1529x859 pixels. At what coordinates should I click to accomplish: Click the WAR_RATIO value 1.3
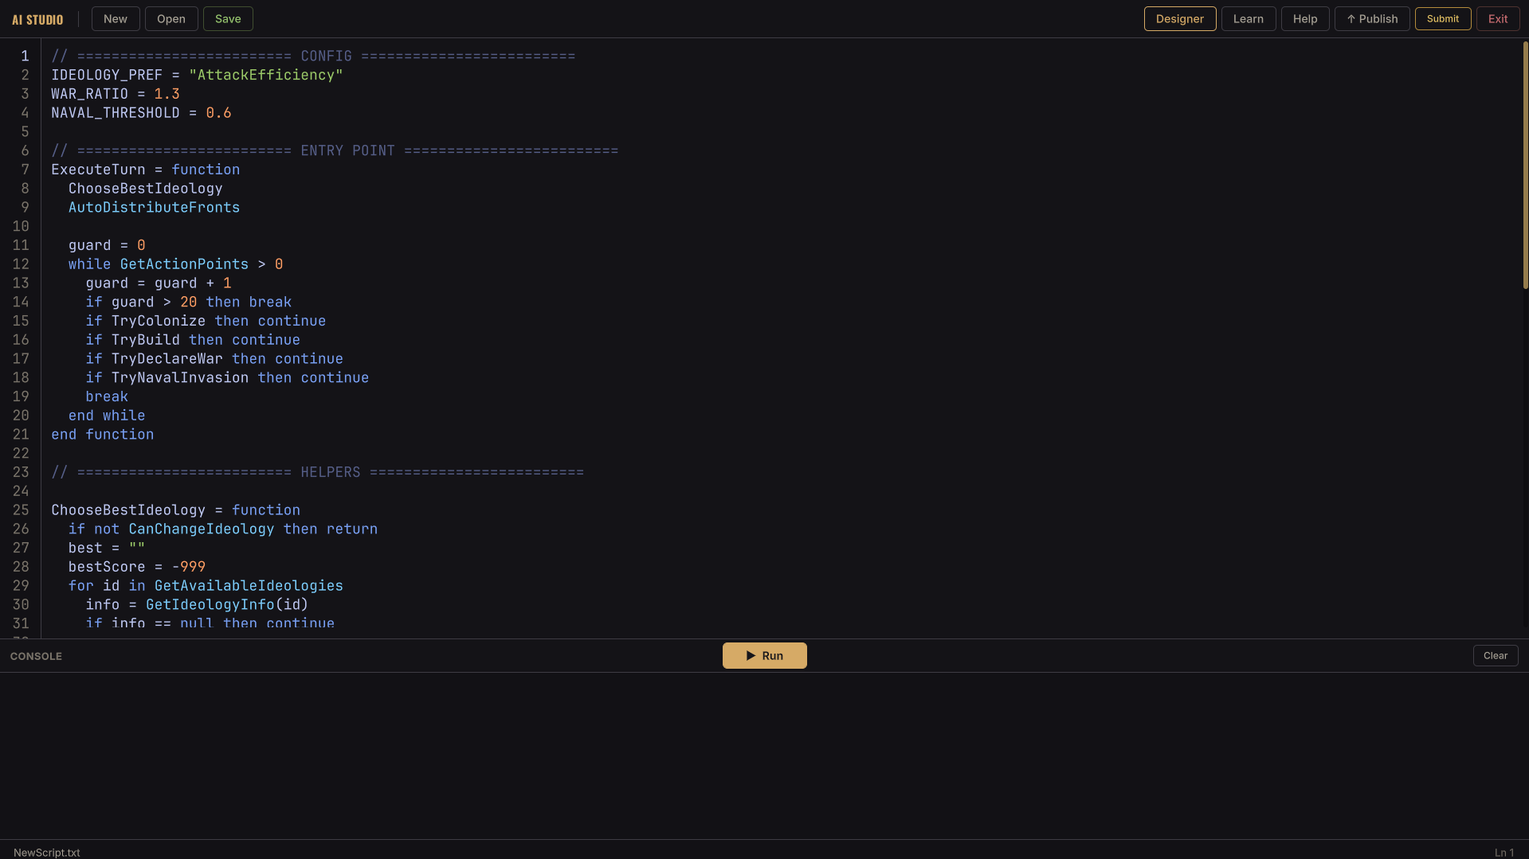pos(167,94)
